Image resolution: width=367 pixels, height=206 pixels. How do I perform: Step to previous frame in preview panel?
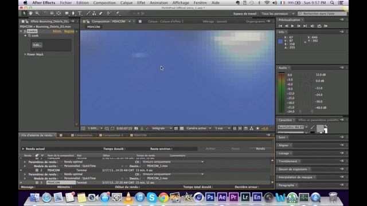(286, 26)
